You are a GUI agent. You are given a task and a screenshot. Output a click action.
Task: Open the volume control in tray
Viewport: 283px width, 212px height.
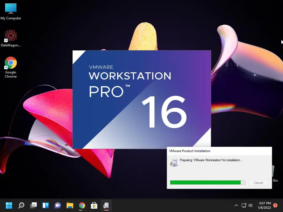(x=250, y=205)
